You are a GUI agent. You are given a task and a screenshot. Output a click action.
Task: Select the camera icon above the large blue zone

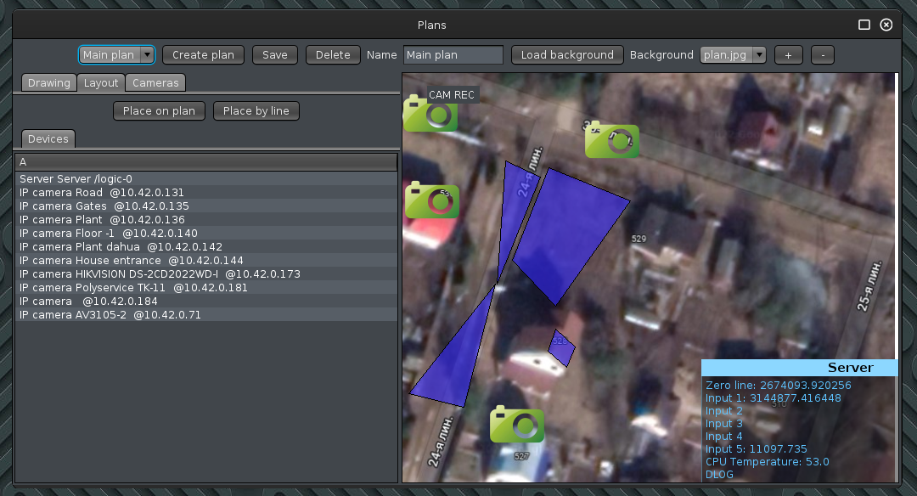[611, 141]
